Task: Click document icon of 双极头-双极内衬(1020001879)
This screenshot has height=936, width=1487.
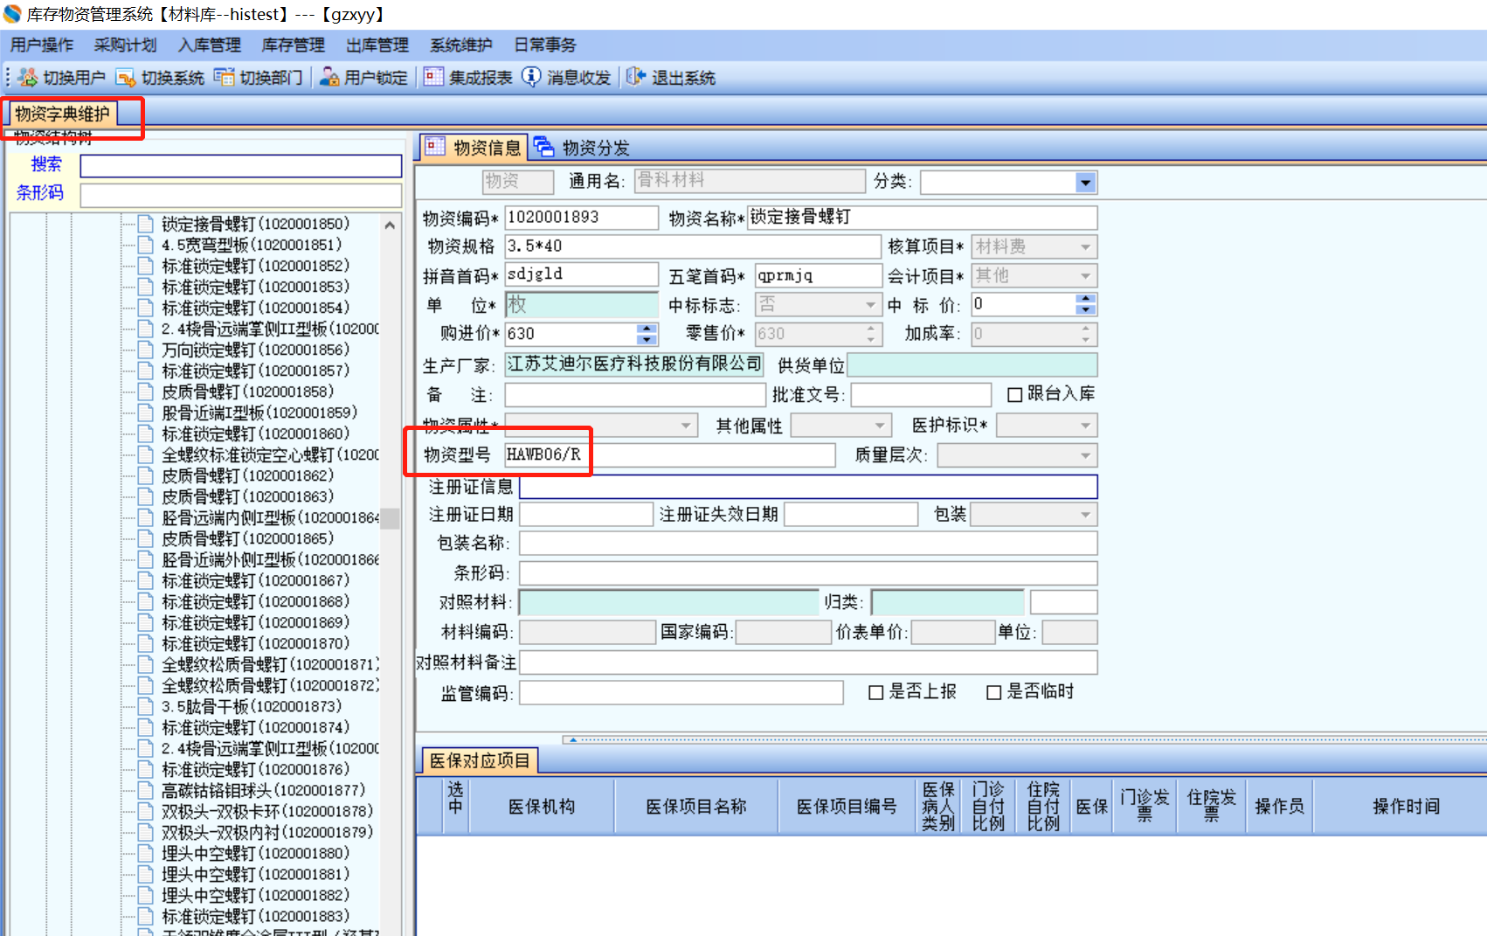Action: [x=146, y=832]
